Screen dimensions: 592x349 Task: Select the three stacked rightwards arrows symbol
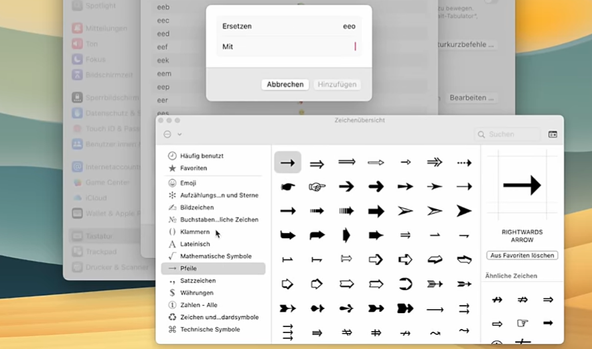[287, 332]
